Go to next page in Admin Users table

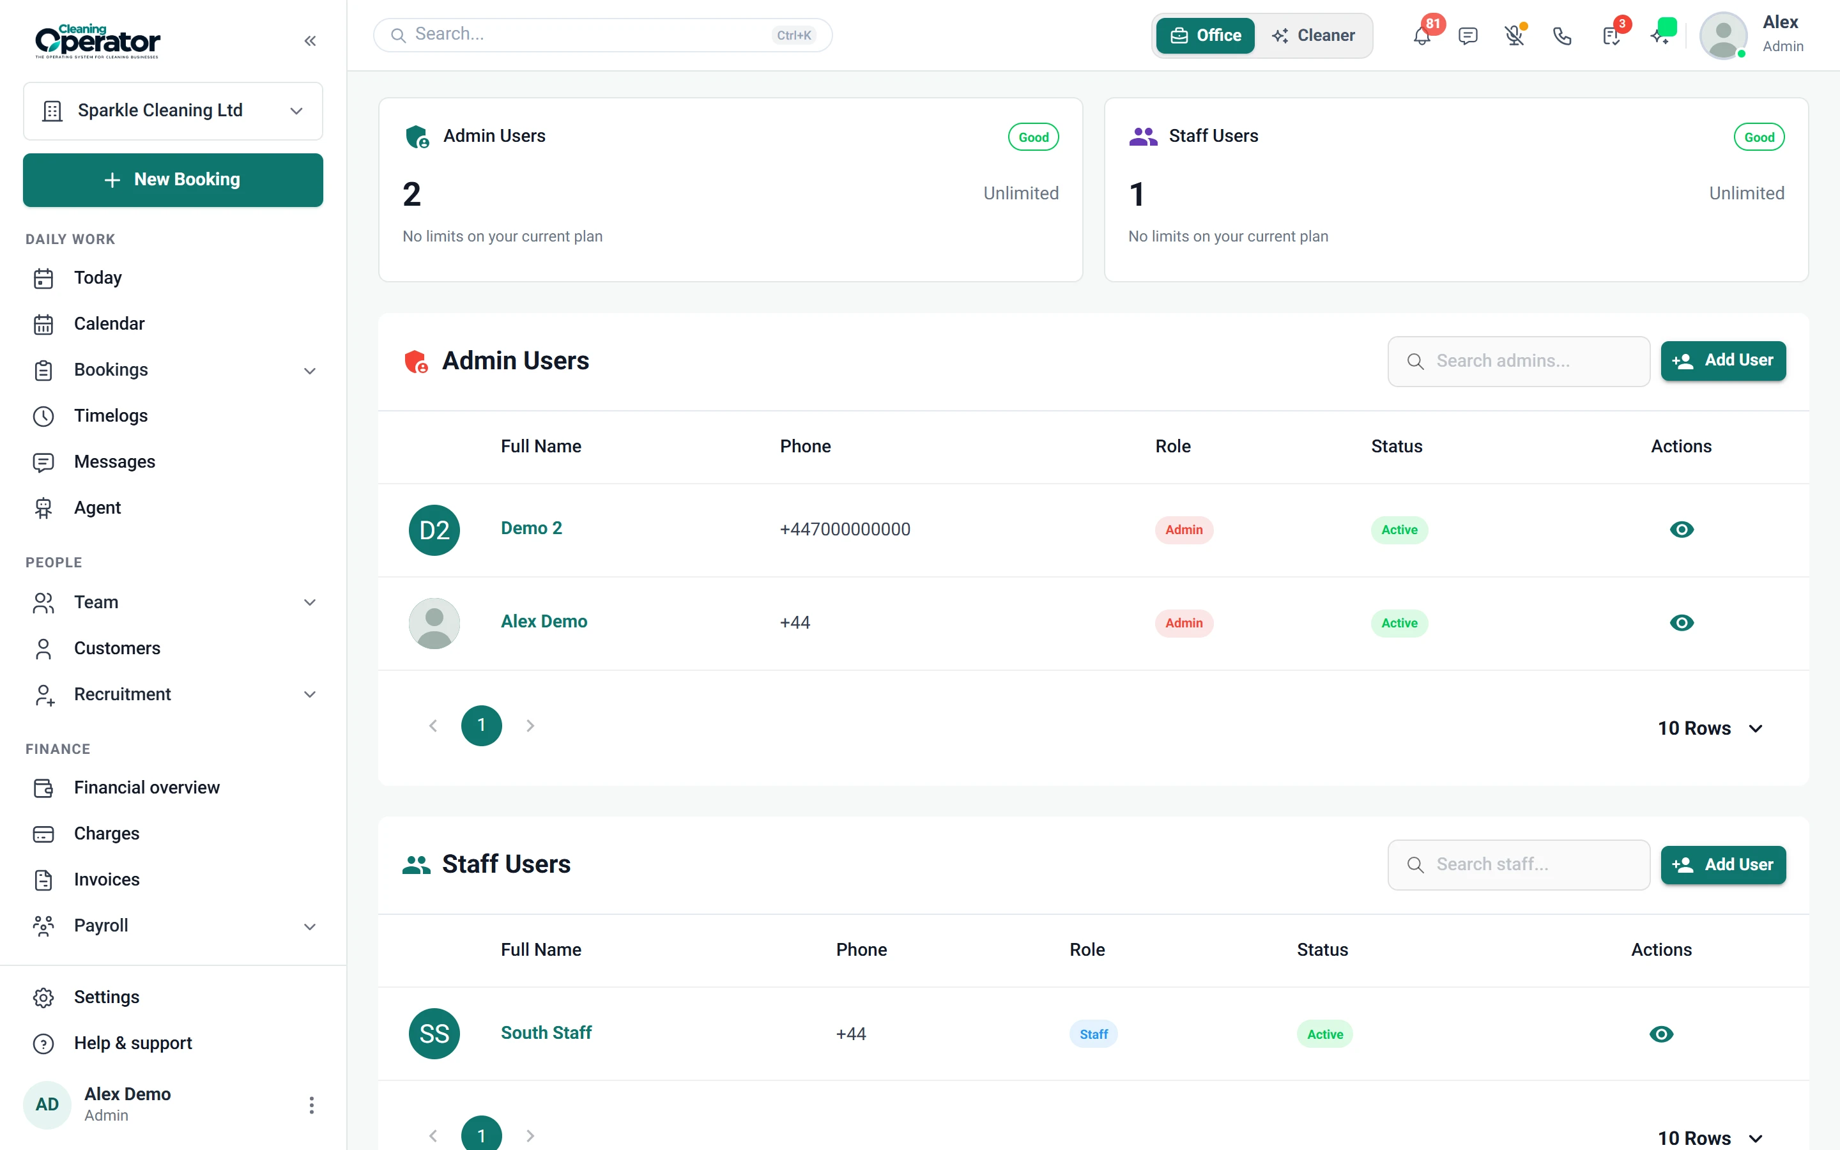(530, 726)
